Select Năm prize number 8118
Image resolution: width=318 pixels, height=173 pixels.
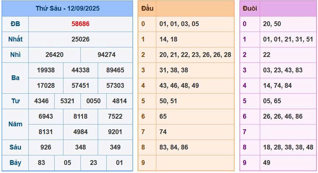[x=80, y=116]
